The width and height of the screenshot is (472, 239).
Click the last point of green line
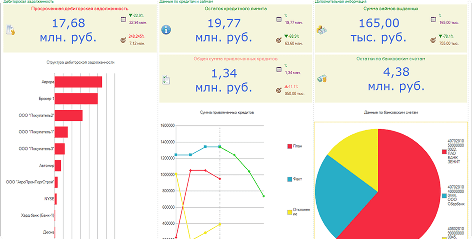click(264, 196)
